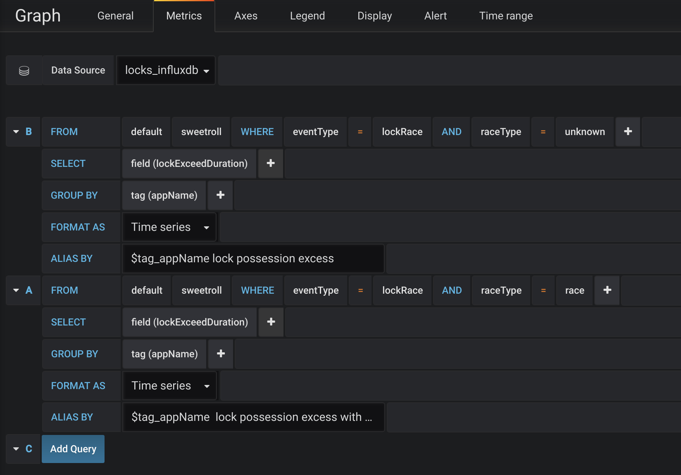The height and width of the screenshot is (475, 681).
Task: Click the database icon beside Data Source
Action: (x=24, y=71)
